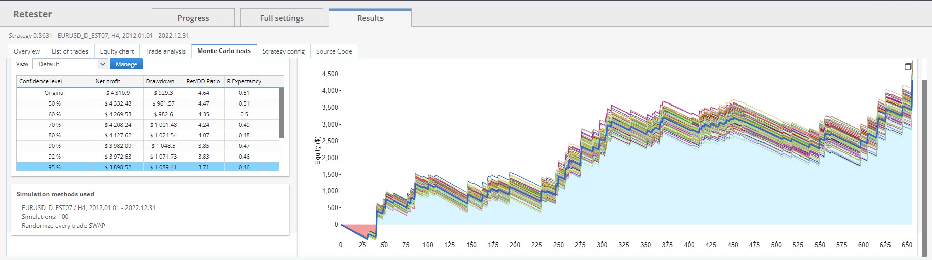The height and width of the screenshot is (260, 932).
Task: Click drawdown value $ 929.3
Action: [163, 93]
